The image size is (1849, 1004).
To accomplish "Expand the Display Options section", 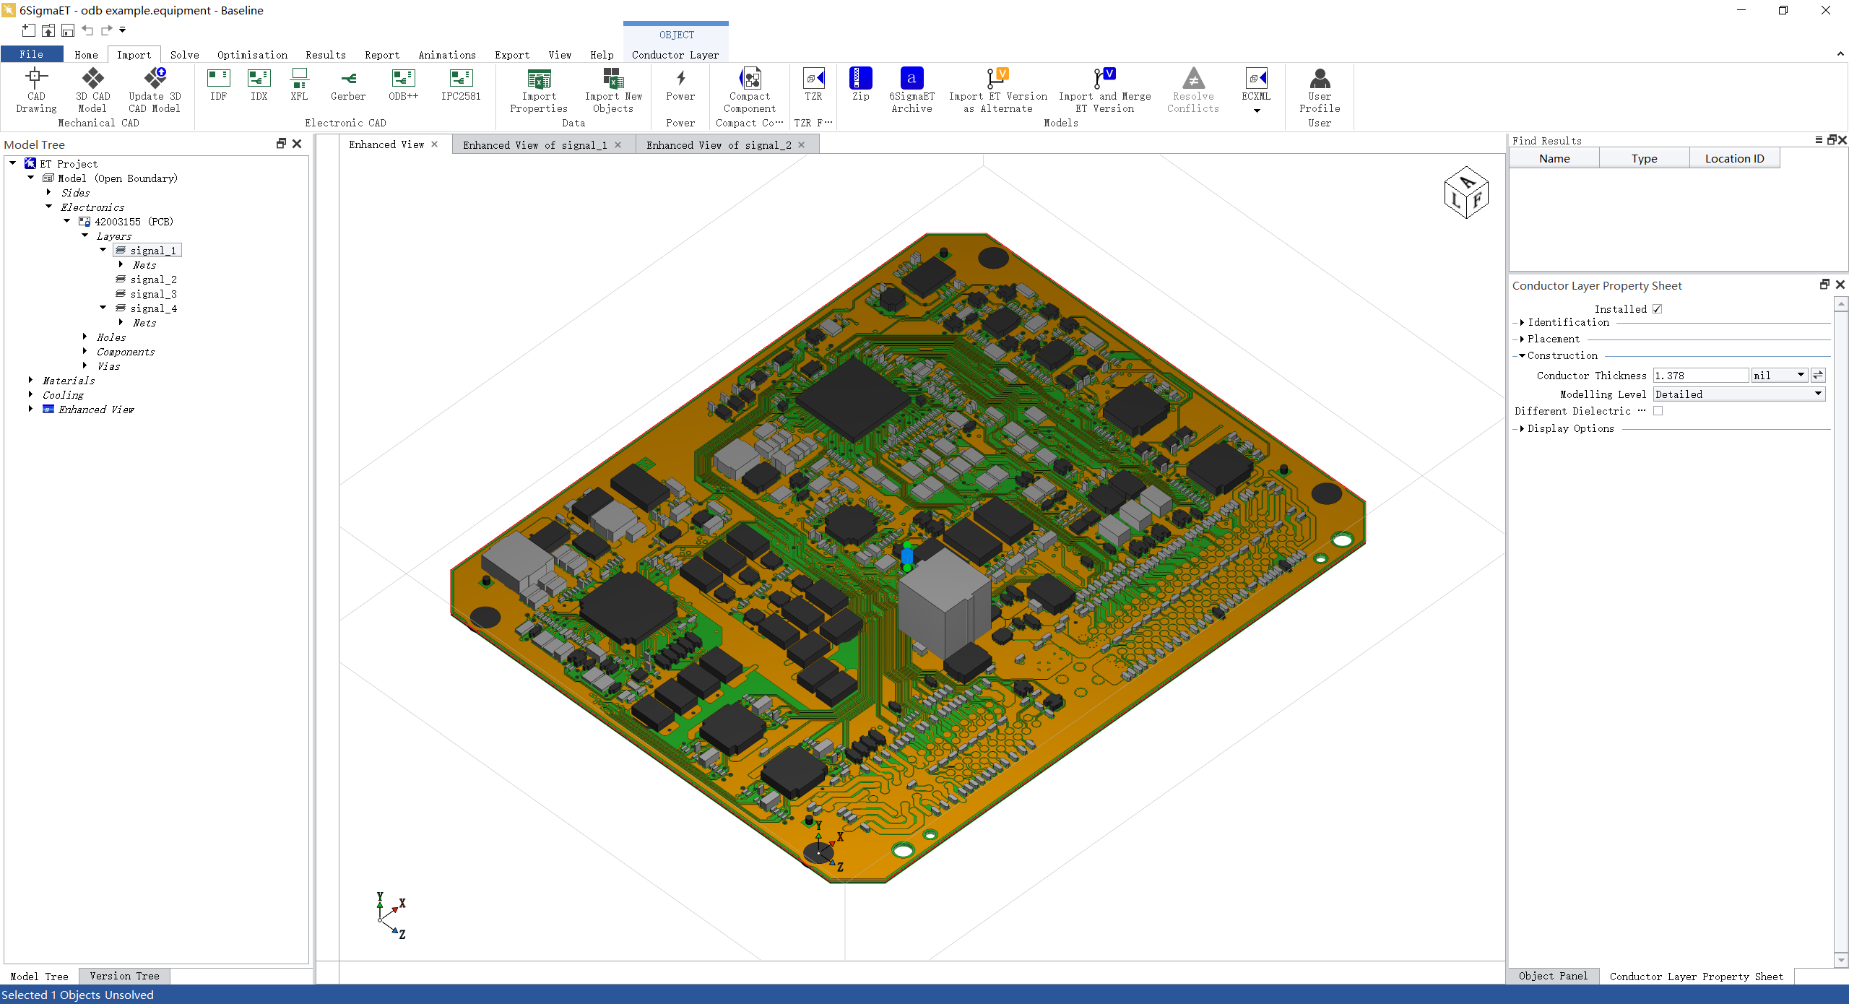I will pos(1522,428).
